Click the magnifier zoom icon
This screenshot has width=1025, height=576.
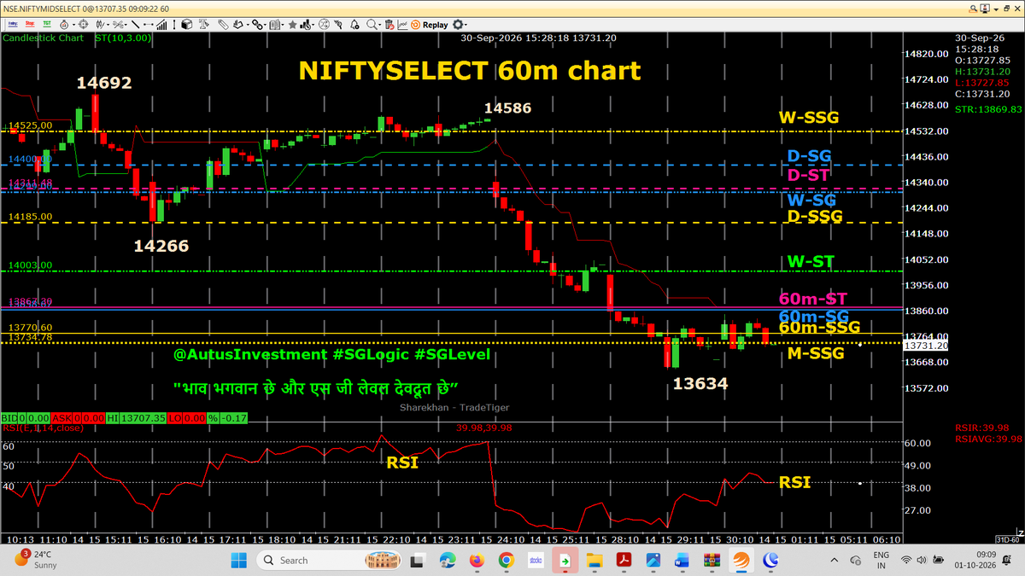(372, 25)
